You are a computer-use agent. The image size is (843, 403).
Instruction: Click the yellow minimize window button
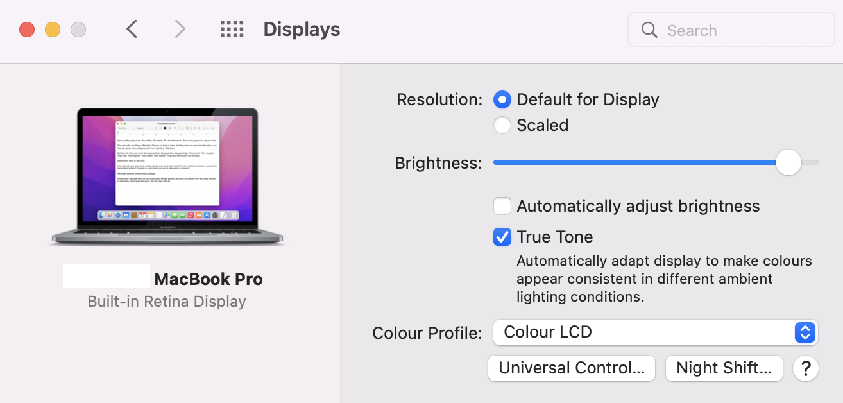[53, 30]
